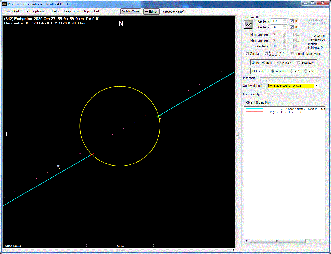Select the Exit menu item
This screenshot has height=254, width=331.
pyautogui.click(x=97, y=11)
